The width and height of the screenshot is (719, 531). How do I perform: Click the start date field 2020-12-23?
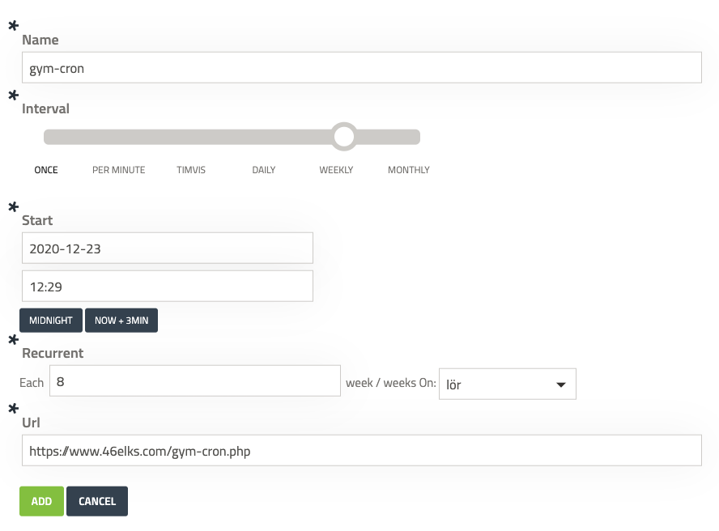point(167,249)
